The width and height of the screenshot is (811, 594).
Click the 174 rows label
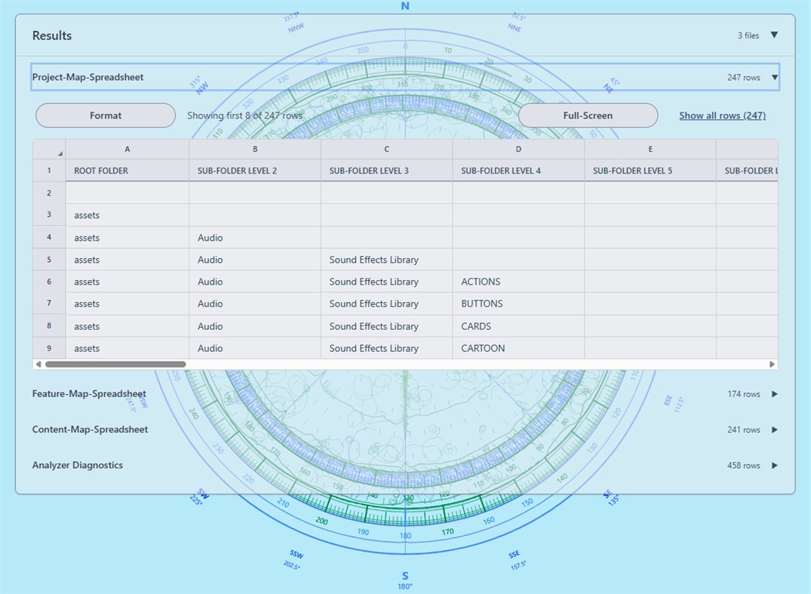point(744,394)
